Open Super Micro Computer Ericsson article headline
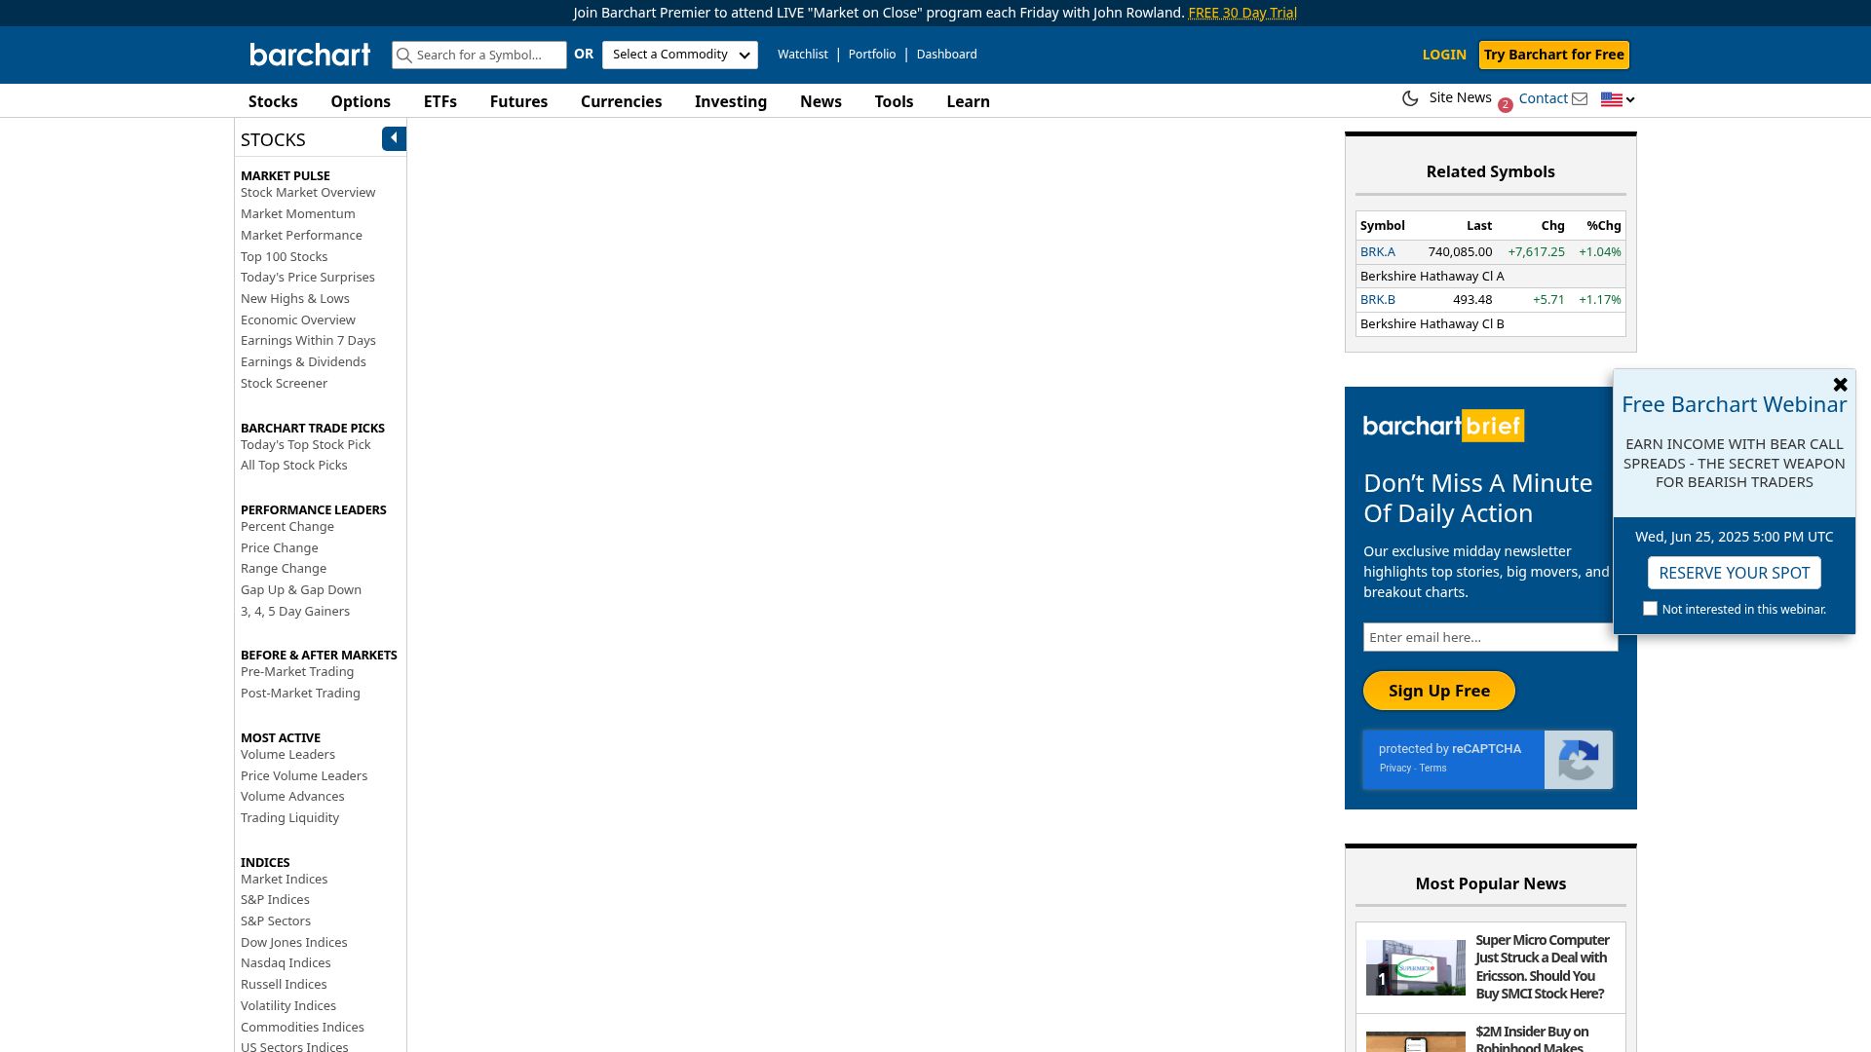 [x=1543, y=967]
